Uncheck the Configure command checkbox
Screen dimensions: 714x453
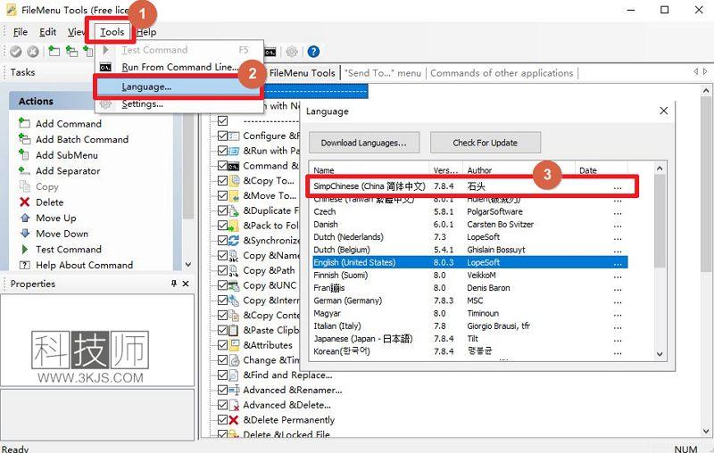222,136
